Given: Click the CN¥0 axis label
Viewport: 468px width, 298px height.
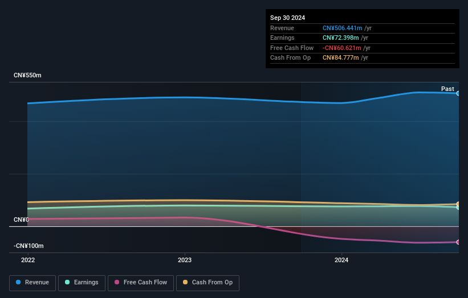Looking at the screenshot, I should click(21, 220).
